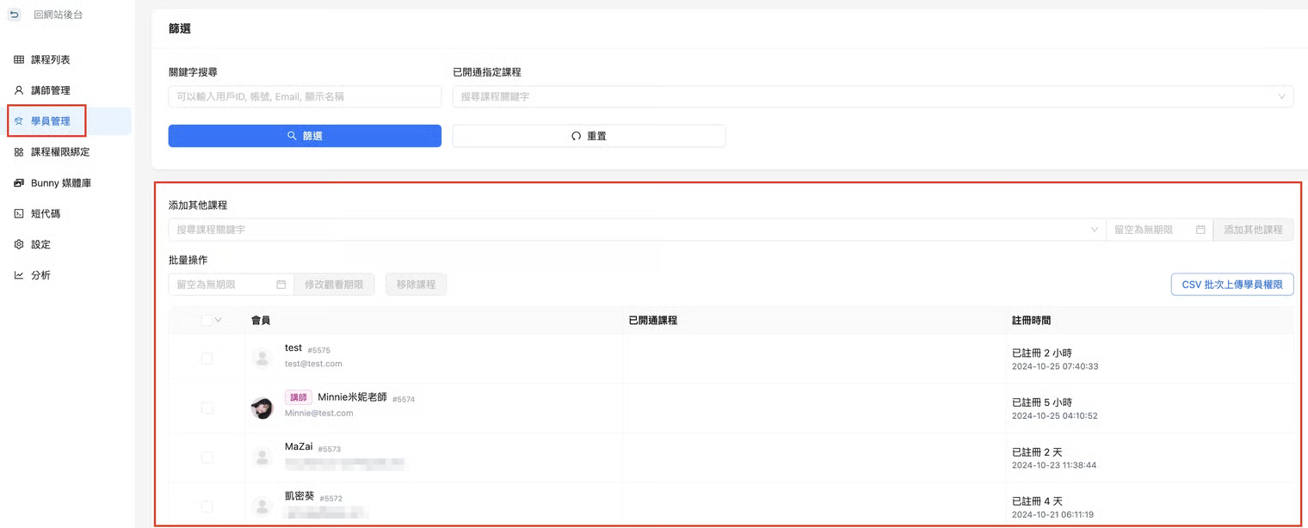Click the MaZai default avatar
The image size is (1308, 528).
pyautogui.click(x=262, y=457)
